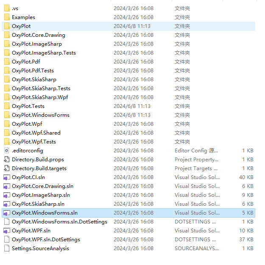Click the OxyPlot.ImageSharp.sln solution icon
Screen dimensions: 265x265
pyautogui.click(x=7, y=195)
